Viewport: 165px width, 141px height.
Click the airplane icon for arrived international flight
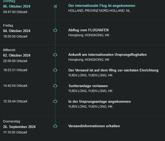pos(55,6)
